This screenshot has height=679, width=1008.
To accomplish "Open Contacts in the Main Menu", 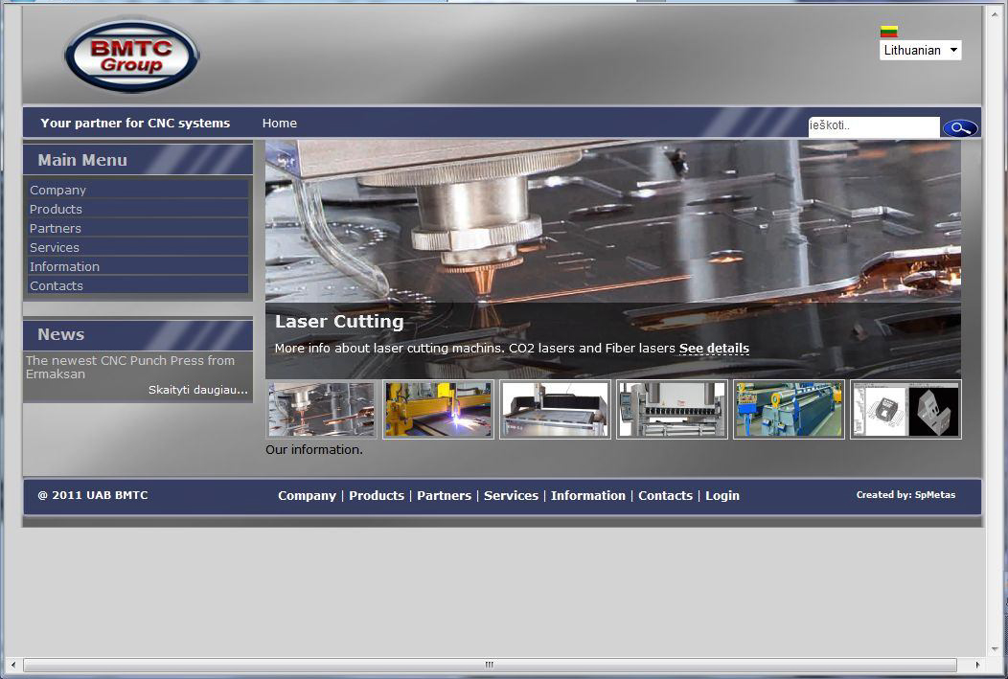I will pos(138,285).
